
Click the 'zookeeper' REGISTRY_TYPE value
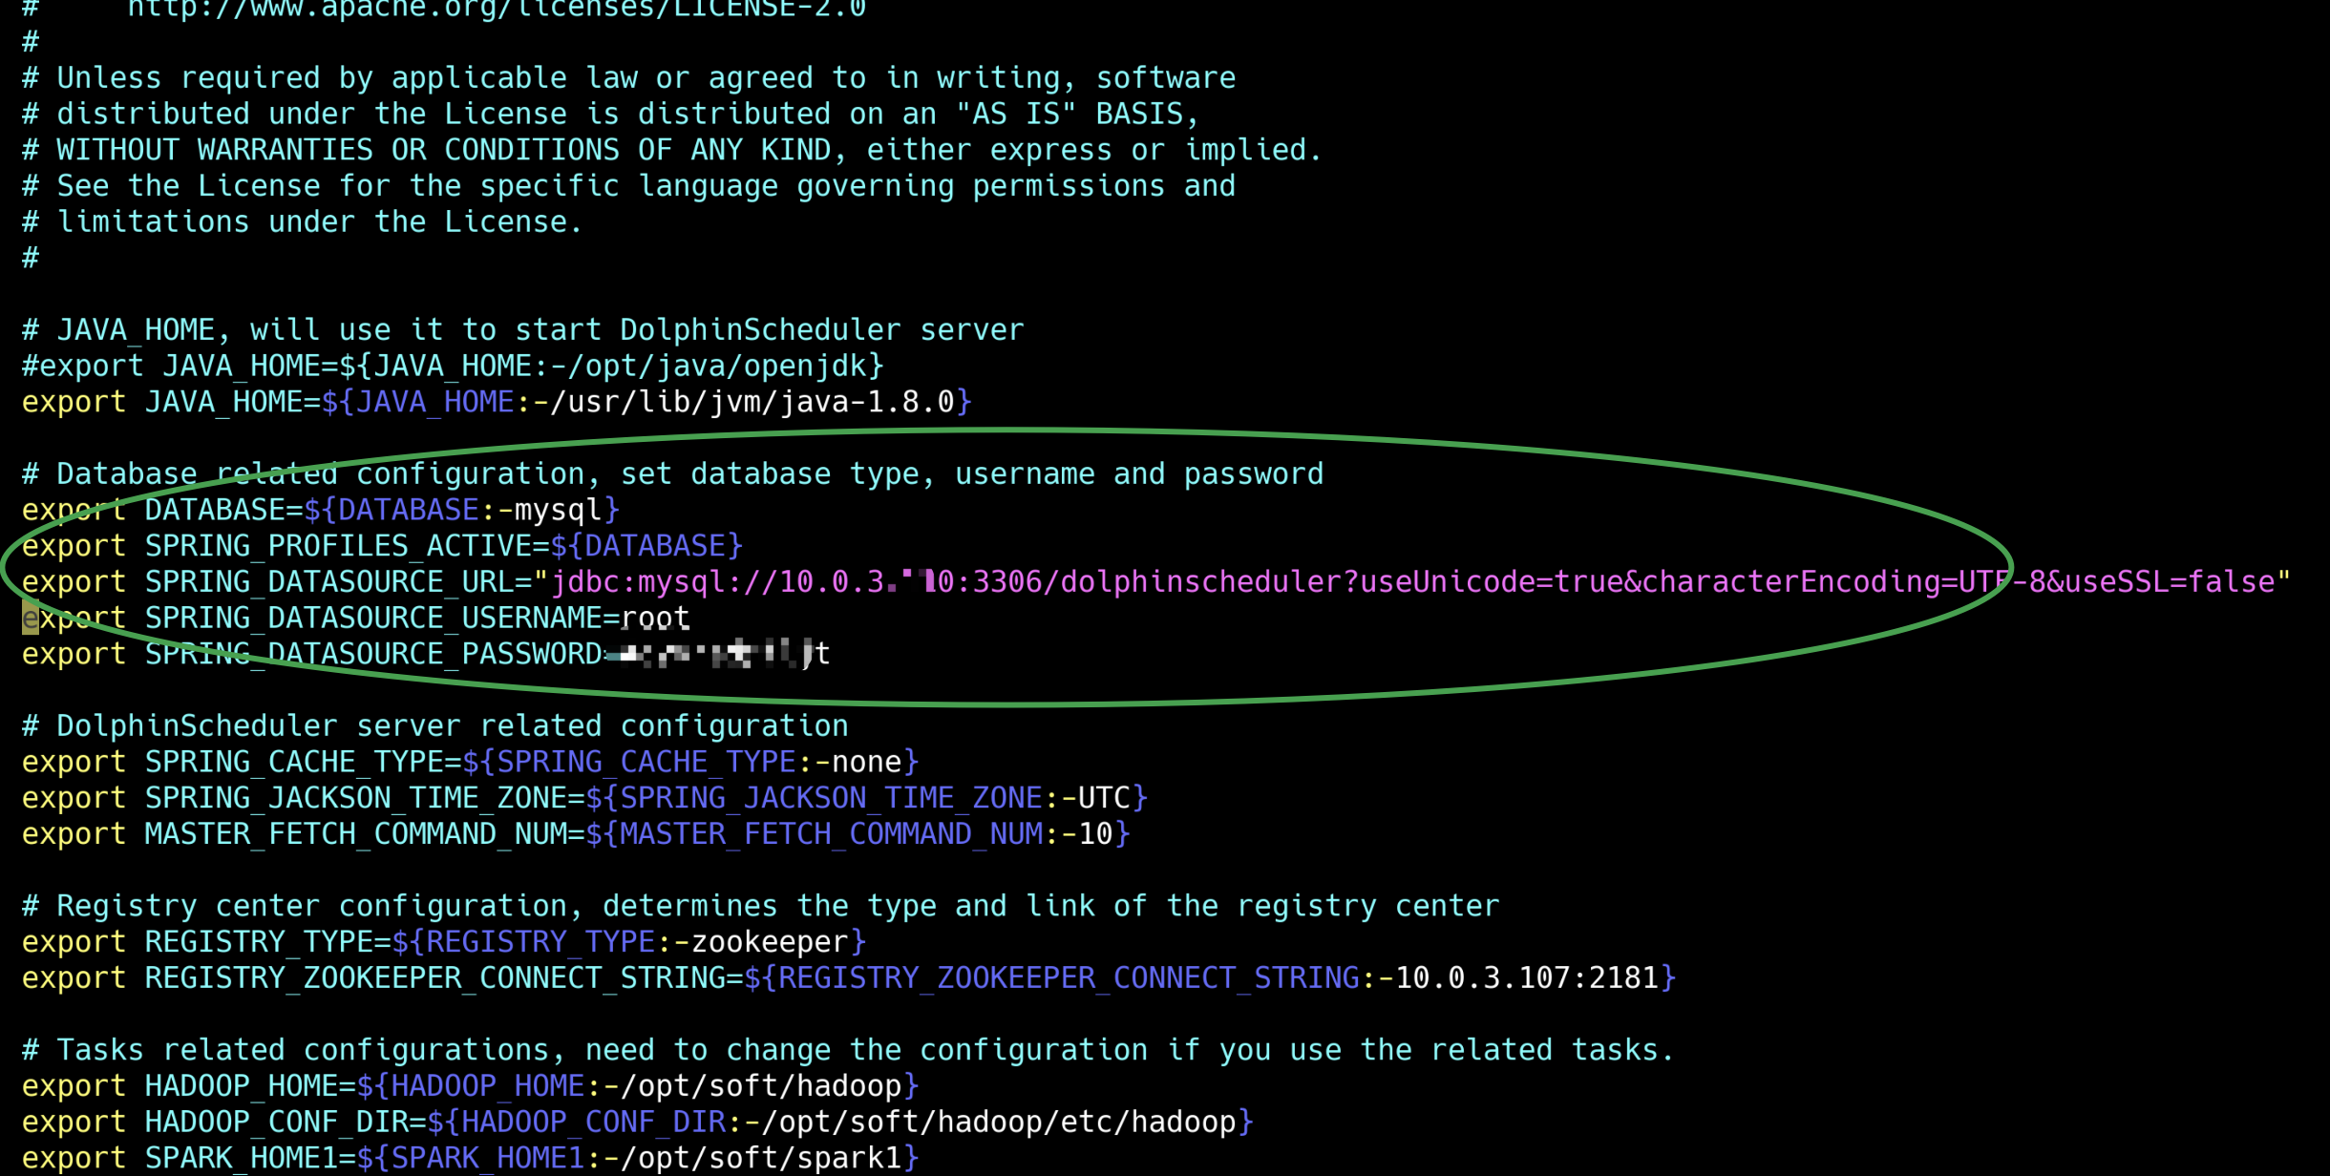click(770, 942)
